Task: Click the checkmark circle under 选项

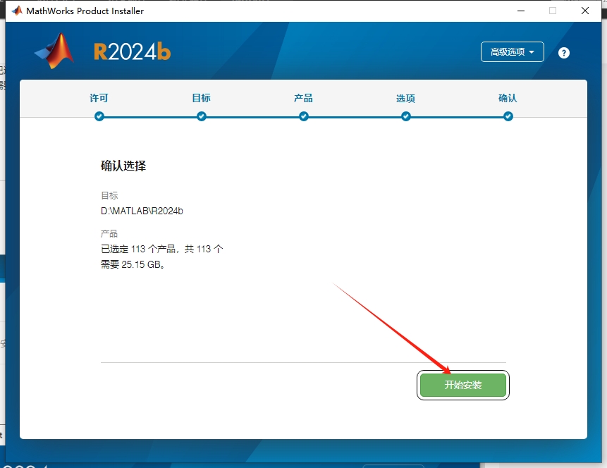Action: click(x=405, y=116)
